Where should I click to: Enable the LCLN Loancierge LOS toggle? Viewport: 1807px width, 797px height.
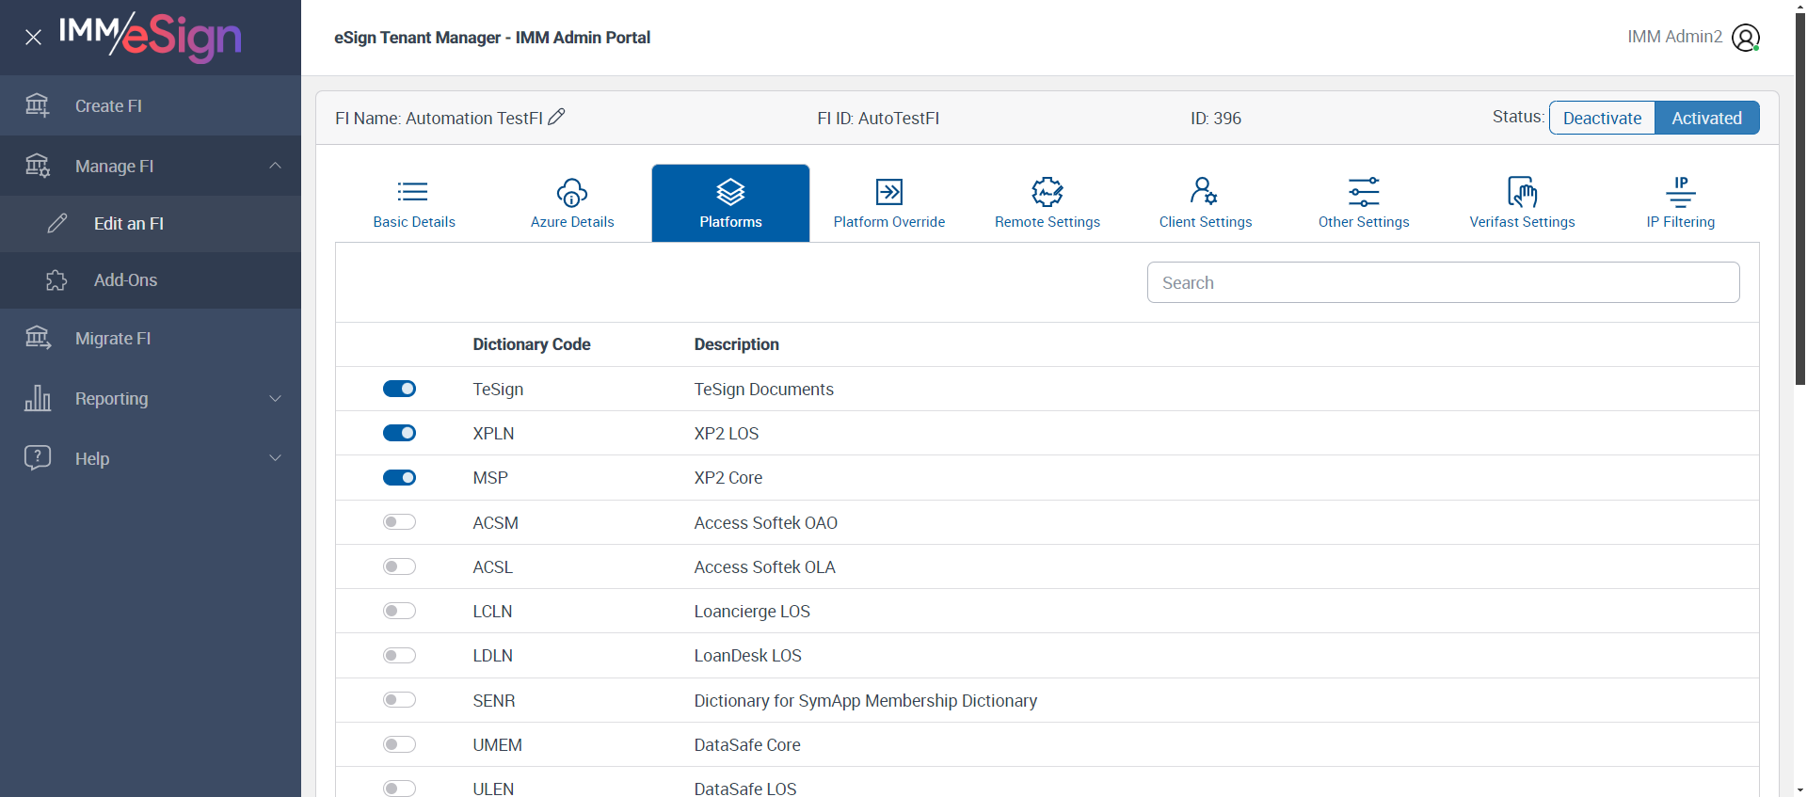(399, 612)
